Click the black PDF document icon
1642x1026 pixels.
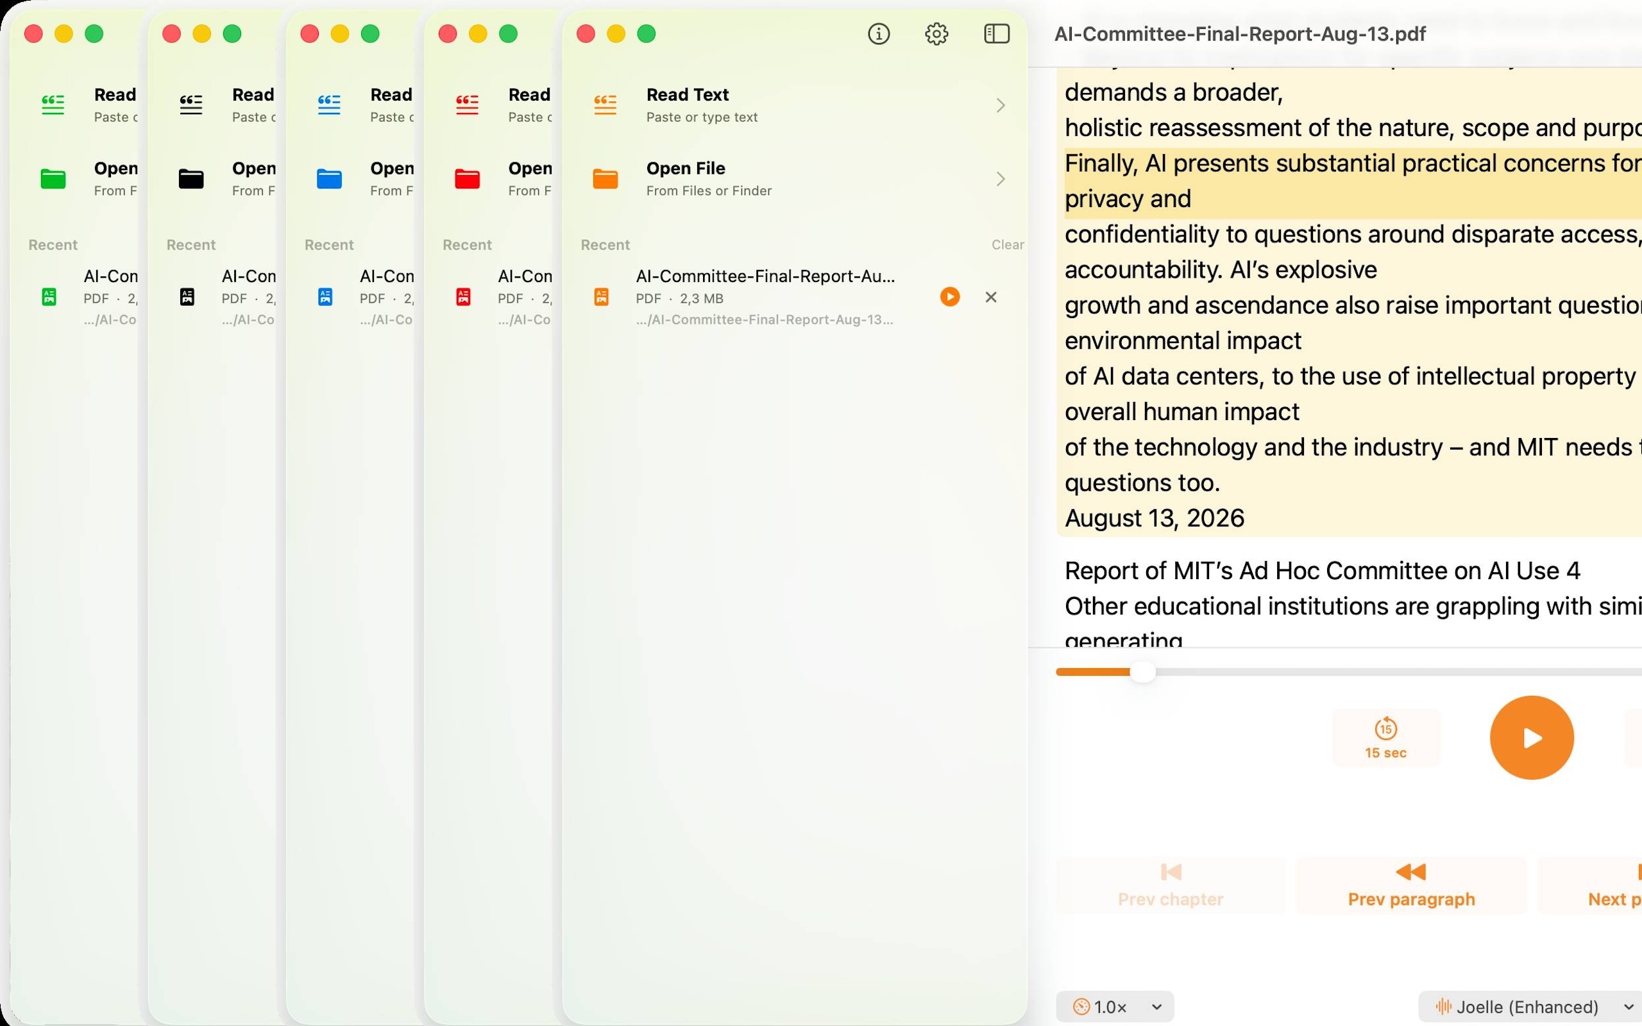click(187, 297)
